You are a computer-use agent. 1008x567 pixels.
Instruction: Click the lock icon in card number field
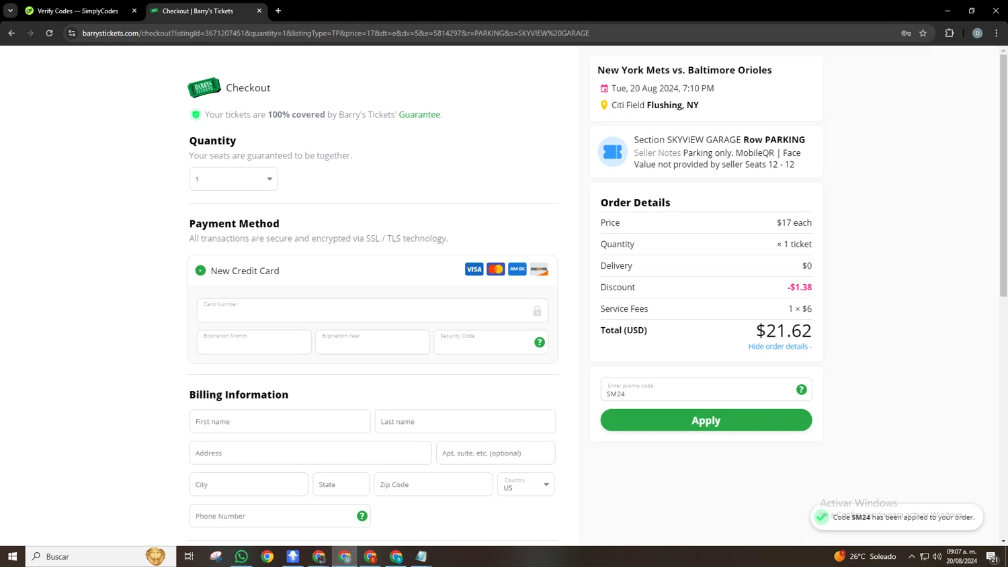[x=537, y=311]
